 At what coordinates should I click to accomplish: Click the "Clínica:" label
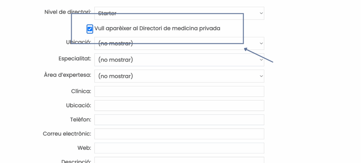[x=81, y=91]
